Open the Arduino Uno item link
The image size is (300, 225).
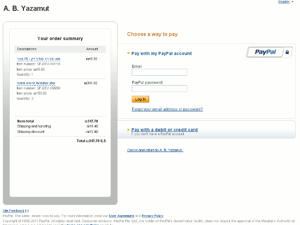pyautogui.click(x=36, y=83)
